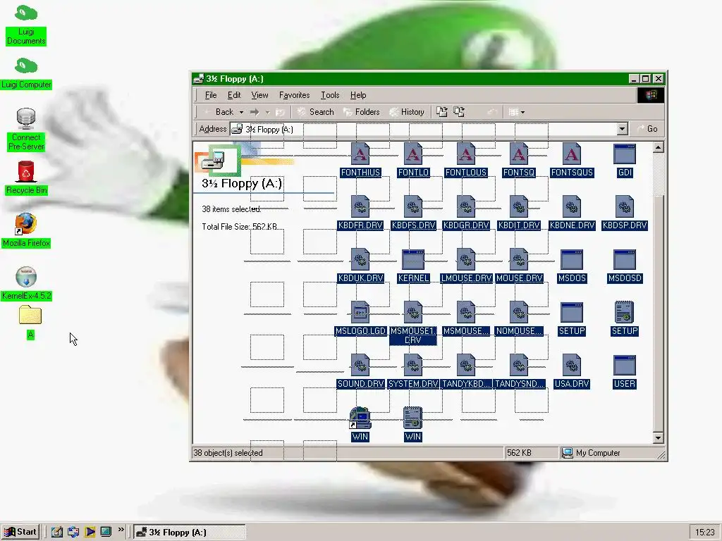Select KBDFS.DRV driver file
The width and height of the screenshot is (722, 541).
click(413, 213)
